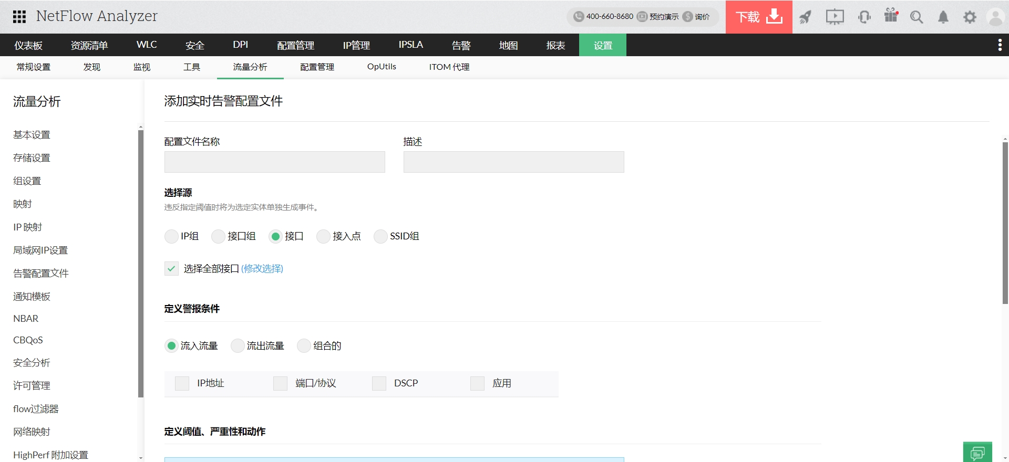
Task: Click the user avatar icon
Action: pyautogui.click(x=996, y=17)
